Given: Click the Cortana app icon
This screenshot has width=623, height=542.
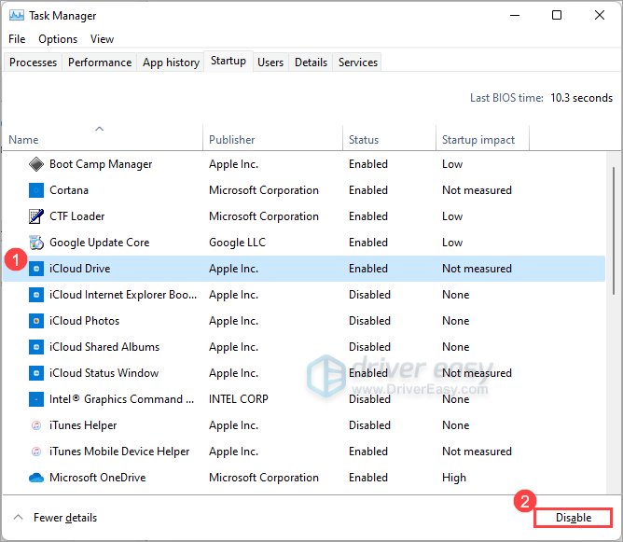Looking at the screenshot, I should (x=36, y=190).
